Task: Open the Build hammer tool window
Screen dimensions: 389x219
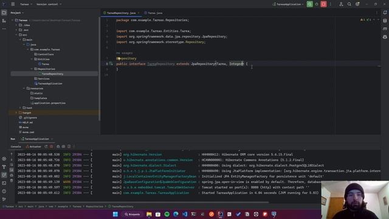Action: [x=4, y=167]
